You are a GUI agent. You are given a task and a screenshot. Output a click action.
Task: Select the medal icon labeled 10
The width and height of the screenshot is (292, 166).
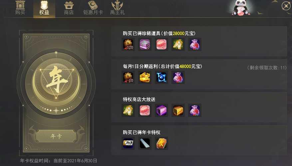pyautogui.click(x=128, y=77)
